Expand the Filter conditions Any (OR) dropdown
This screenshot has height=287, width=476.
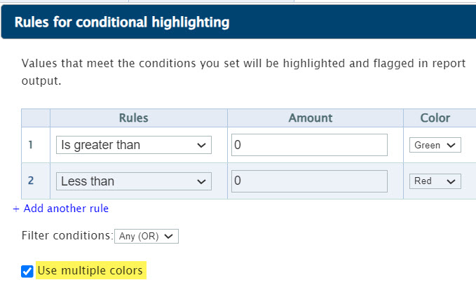(x=147, y=236)
